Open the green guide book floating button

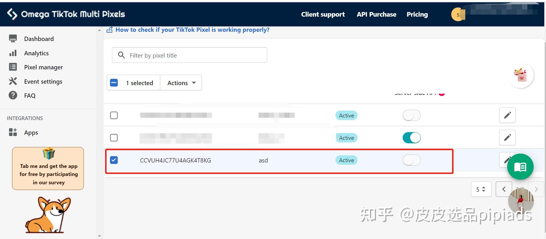(x=520, y=167)
